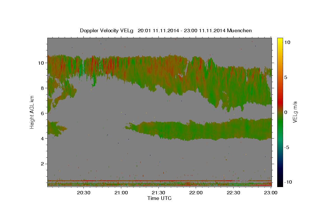Image resolution: width=336 pixels, height=224 pixels.
Task: Click the height tick label '8'
Action: (43, 88)
